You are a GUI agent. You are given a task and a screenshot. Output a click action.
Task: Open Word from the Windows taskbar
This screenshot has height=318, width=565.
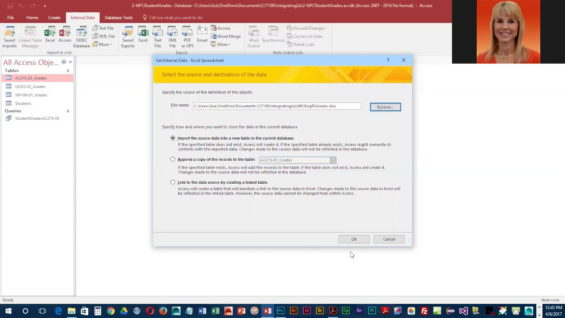(202, 311)
